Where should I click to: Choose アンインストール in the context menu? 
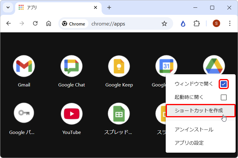[x=194, y=129]
